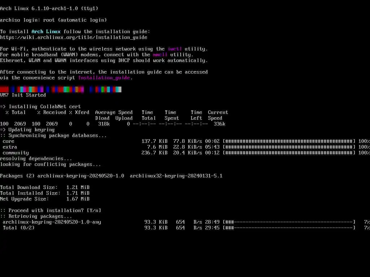
Task: Click the colorful block strip above VM7
Action: pyautogui.click(x=61, y=89)
